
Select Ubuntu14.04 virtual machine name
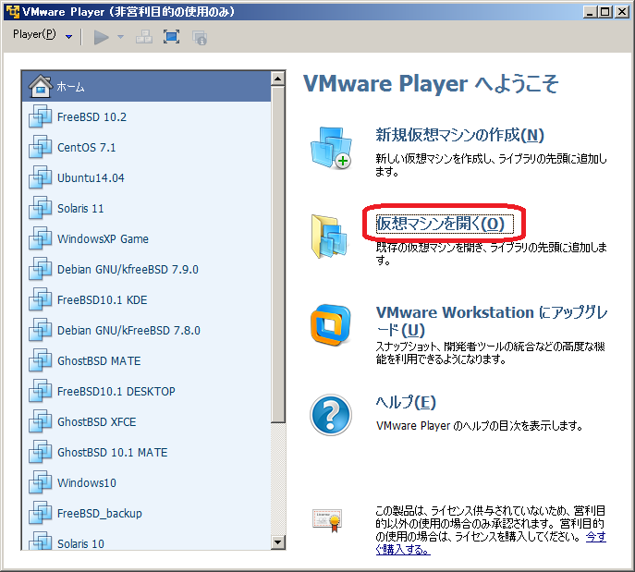point(91,178)
